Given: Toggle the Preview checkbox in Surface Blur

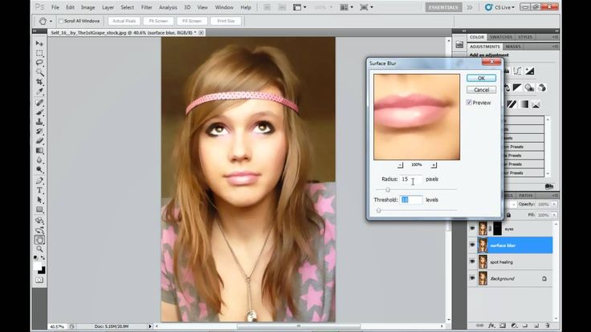Looking at the screenshot, I should coord(469,103).
